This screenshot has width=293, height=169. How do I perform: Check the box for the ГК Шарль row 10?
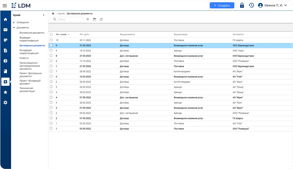coord(51,40)
